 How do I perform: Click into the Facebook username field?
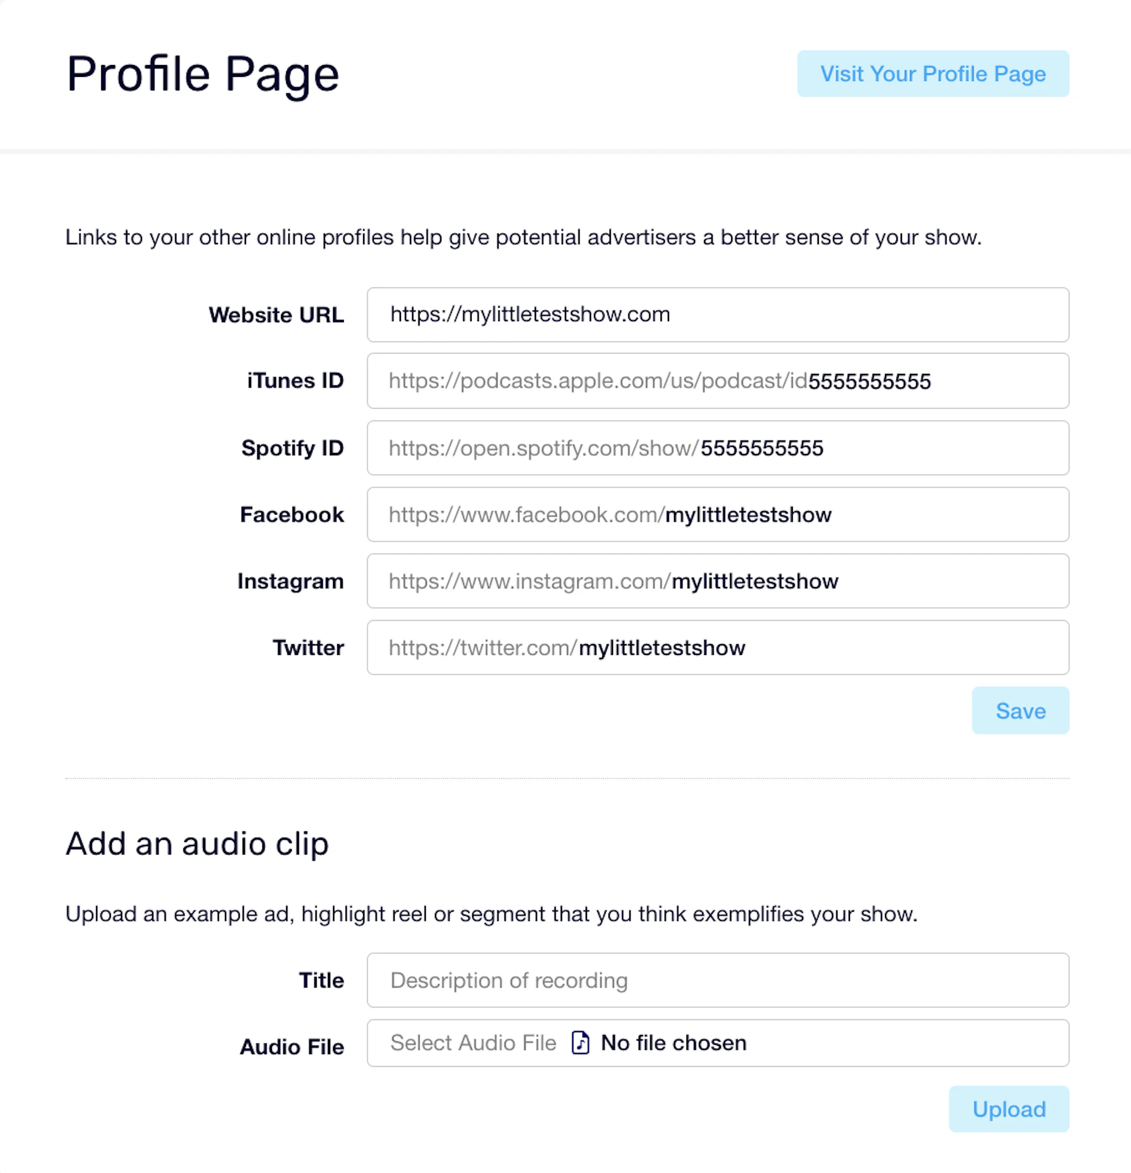[718, 515]
